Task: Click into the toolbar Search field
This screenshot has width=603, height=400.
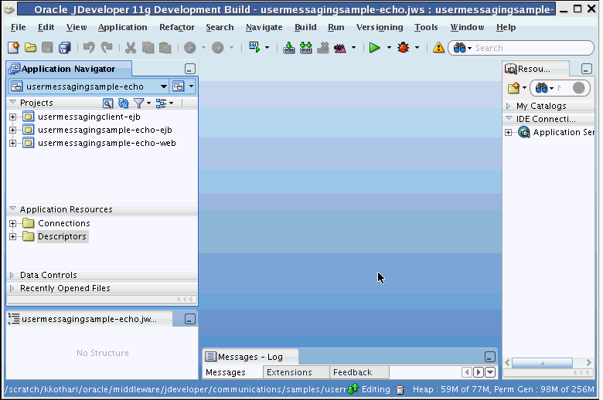Action: tap(533, 48)
